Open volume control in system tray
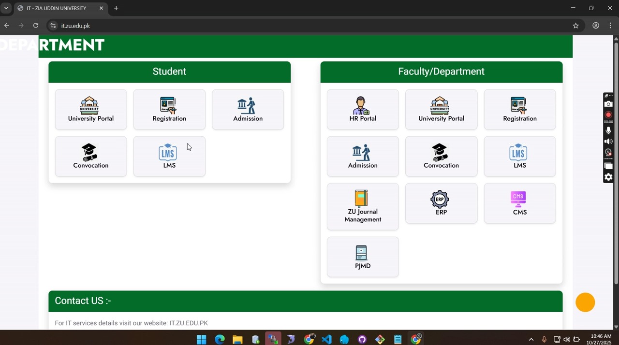The height and width of the screenshot is (345, 619). tap(567, 339)
